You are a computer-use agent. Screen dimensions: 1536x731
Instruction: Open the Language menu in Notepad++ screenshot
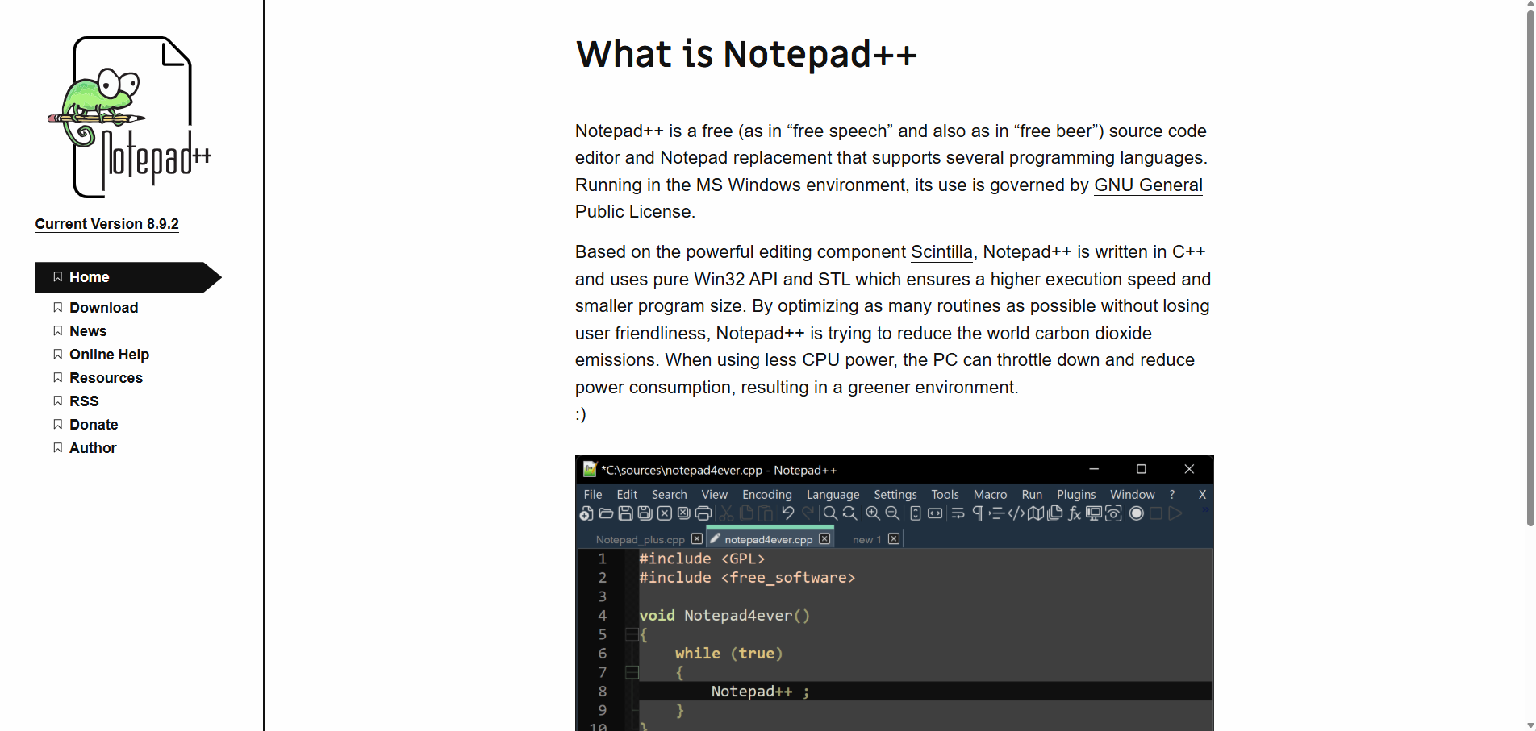click(x=833, y=495)
